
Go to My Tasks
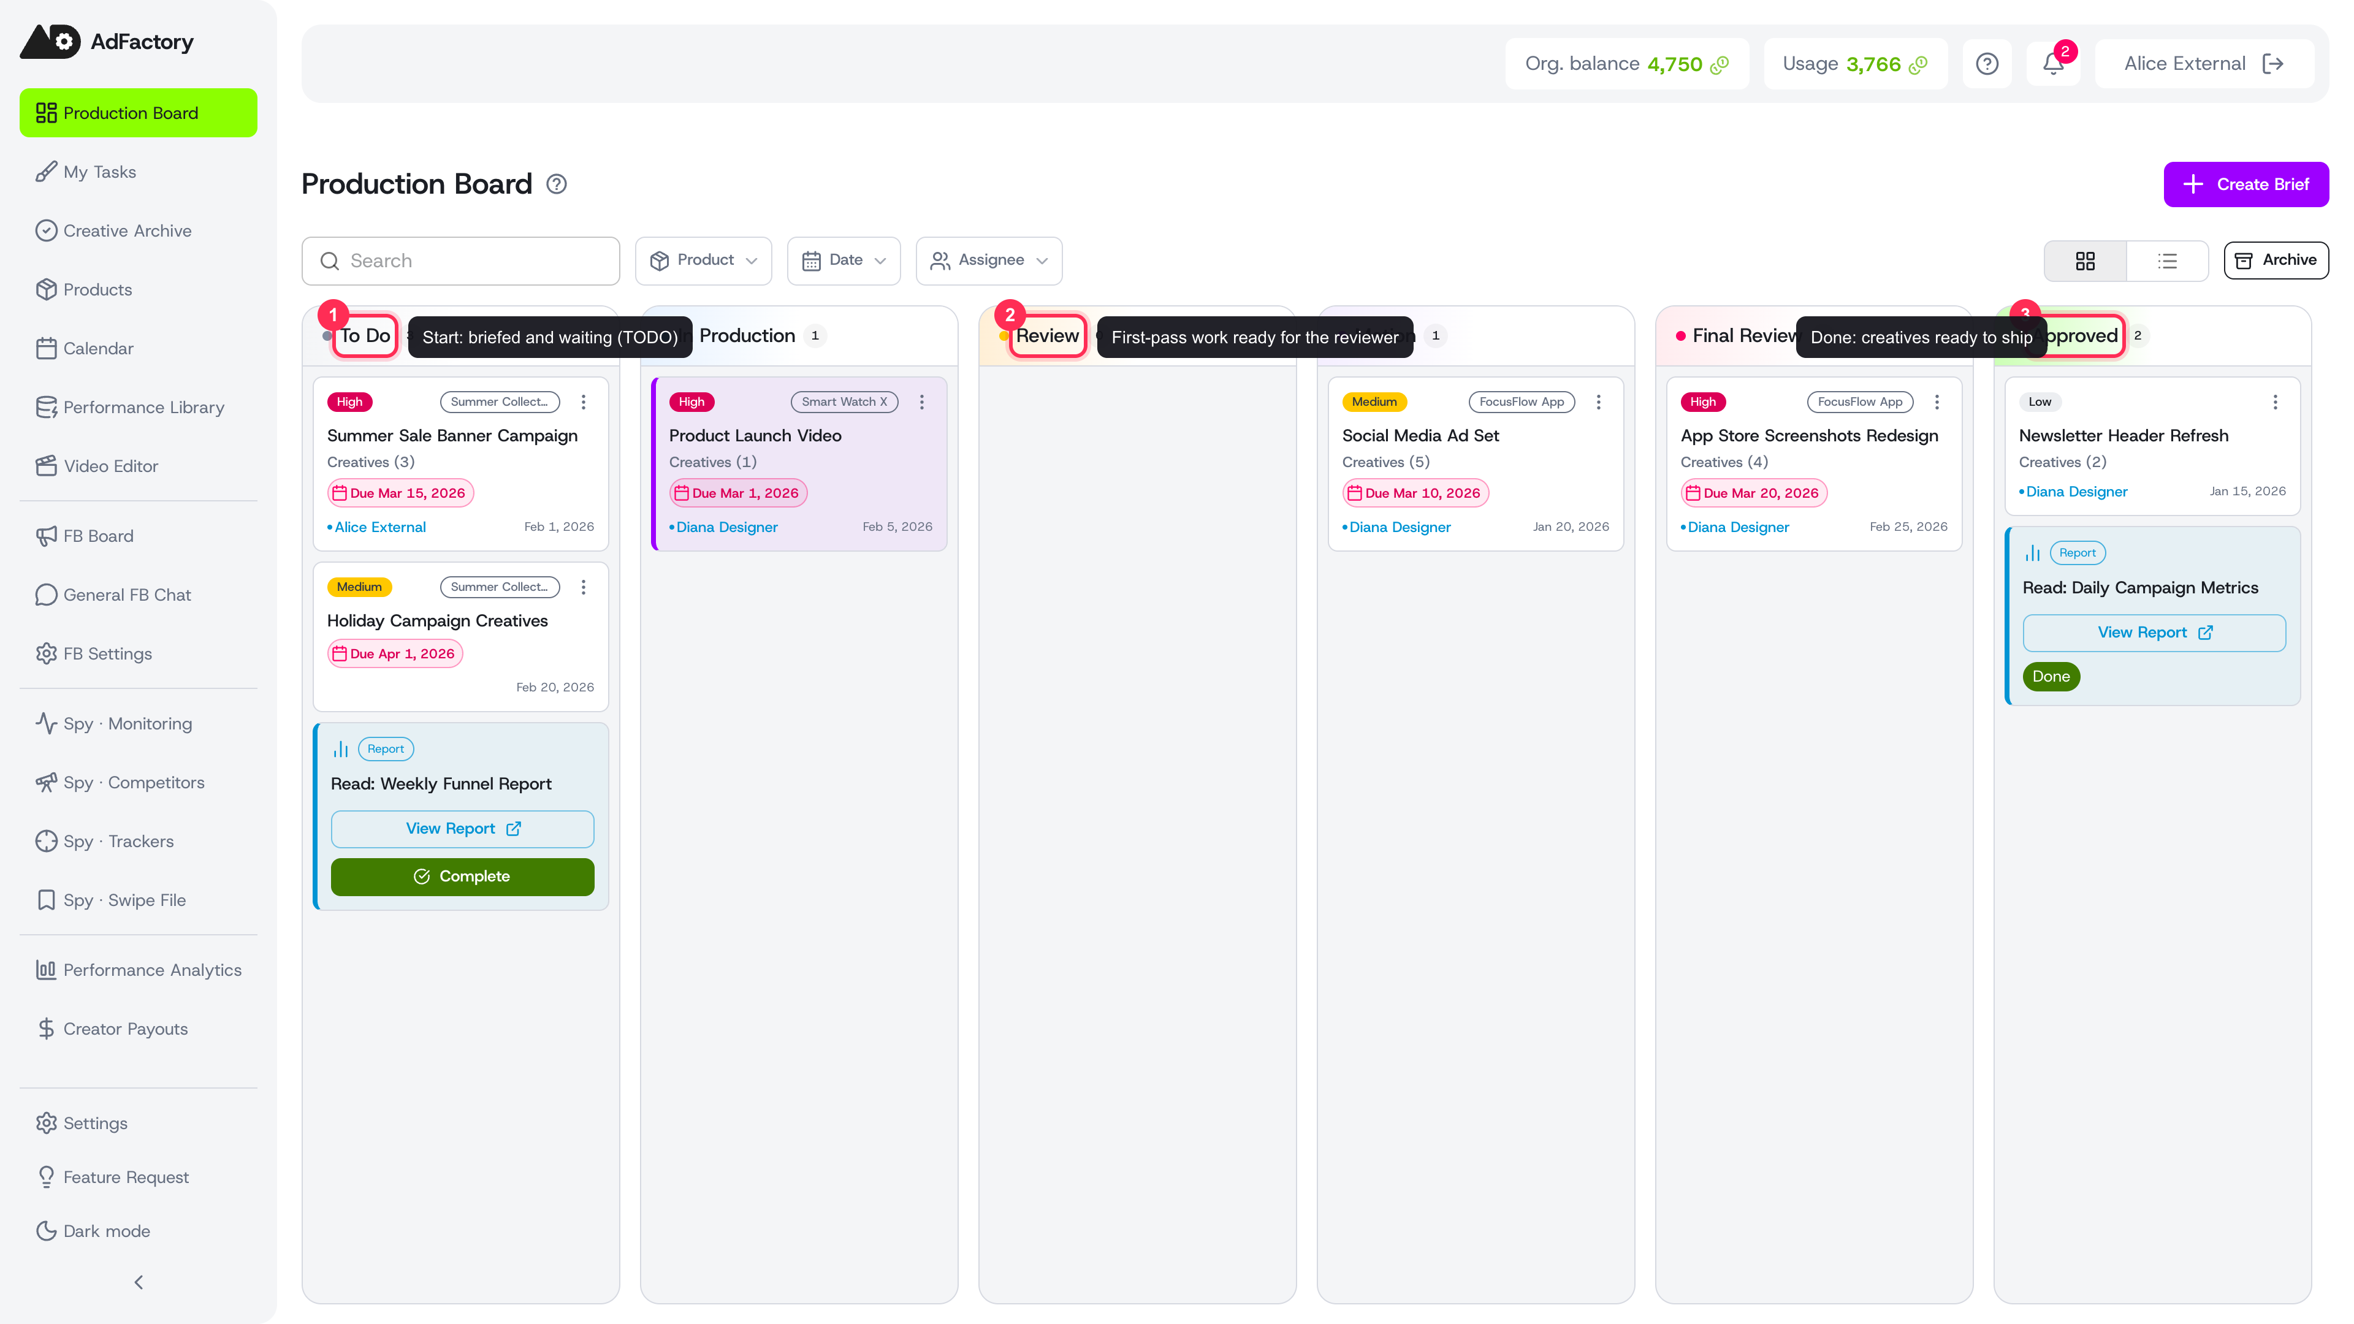tap(138, 172)
